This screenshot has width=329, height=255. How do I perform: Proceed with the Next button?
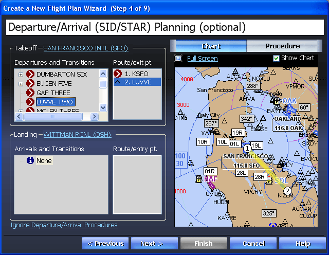154,244
